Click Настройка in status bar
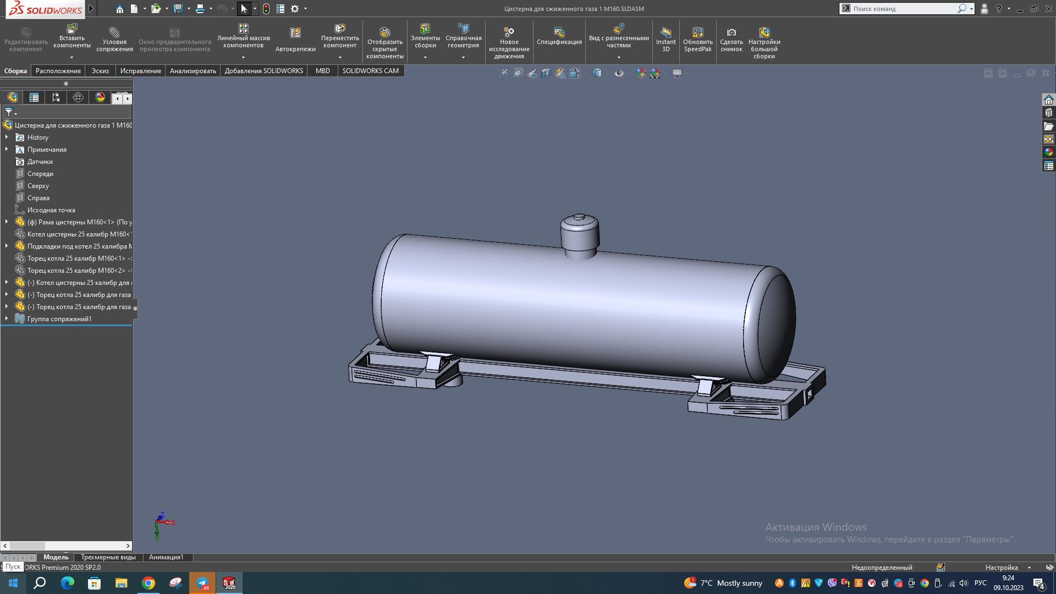The width and height of the screenshot is (1056, 594). click(1002, 568)
